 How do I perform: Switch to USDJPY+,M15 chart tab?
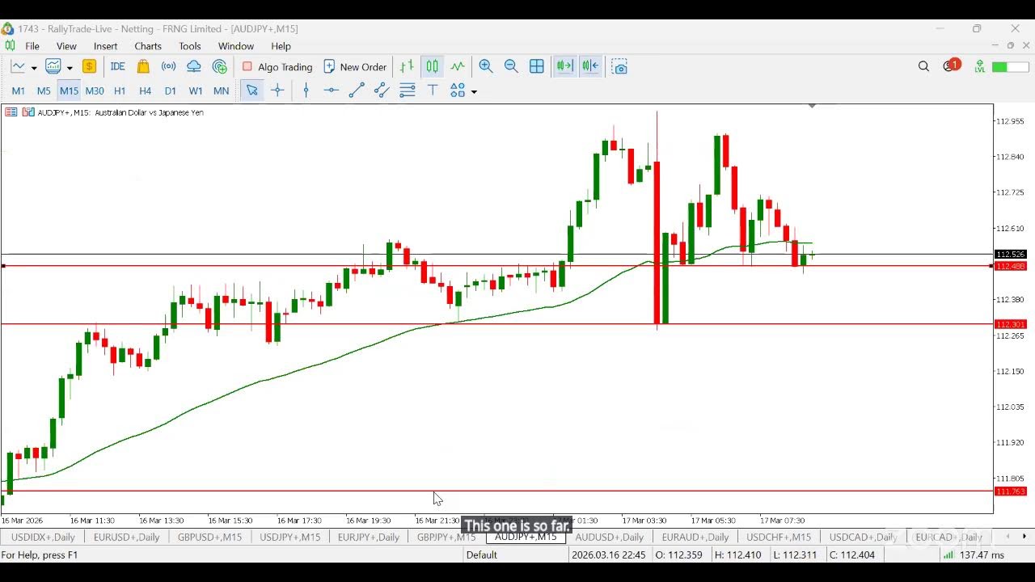pyautogui.click(x=289, y=537)
